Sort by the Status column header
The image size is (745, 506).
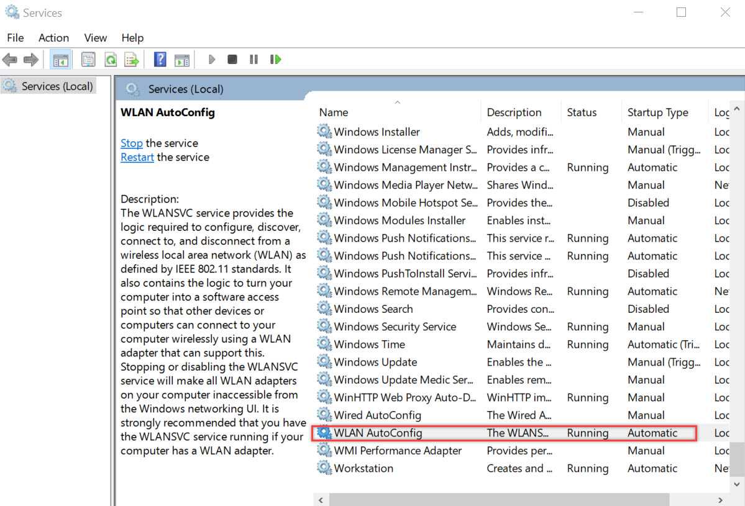[591, 112]
